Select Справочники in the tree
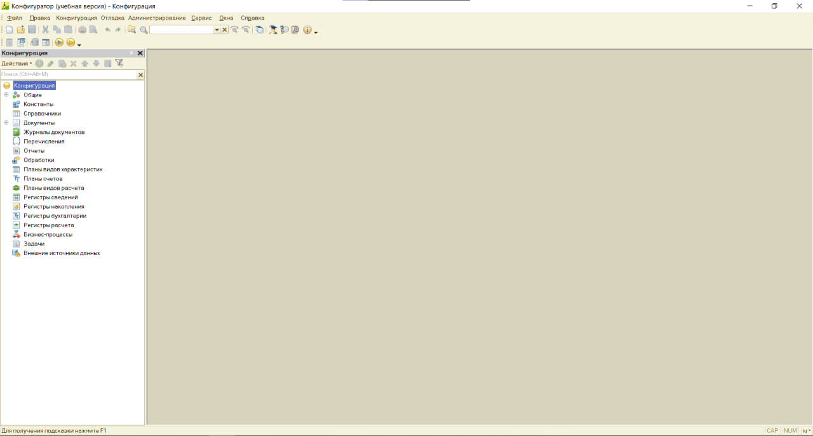This screenshot has height=436, width=813. click(43, 114)
